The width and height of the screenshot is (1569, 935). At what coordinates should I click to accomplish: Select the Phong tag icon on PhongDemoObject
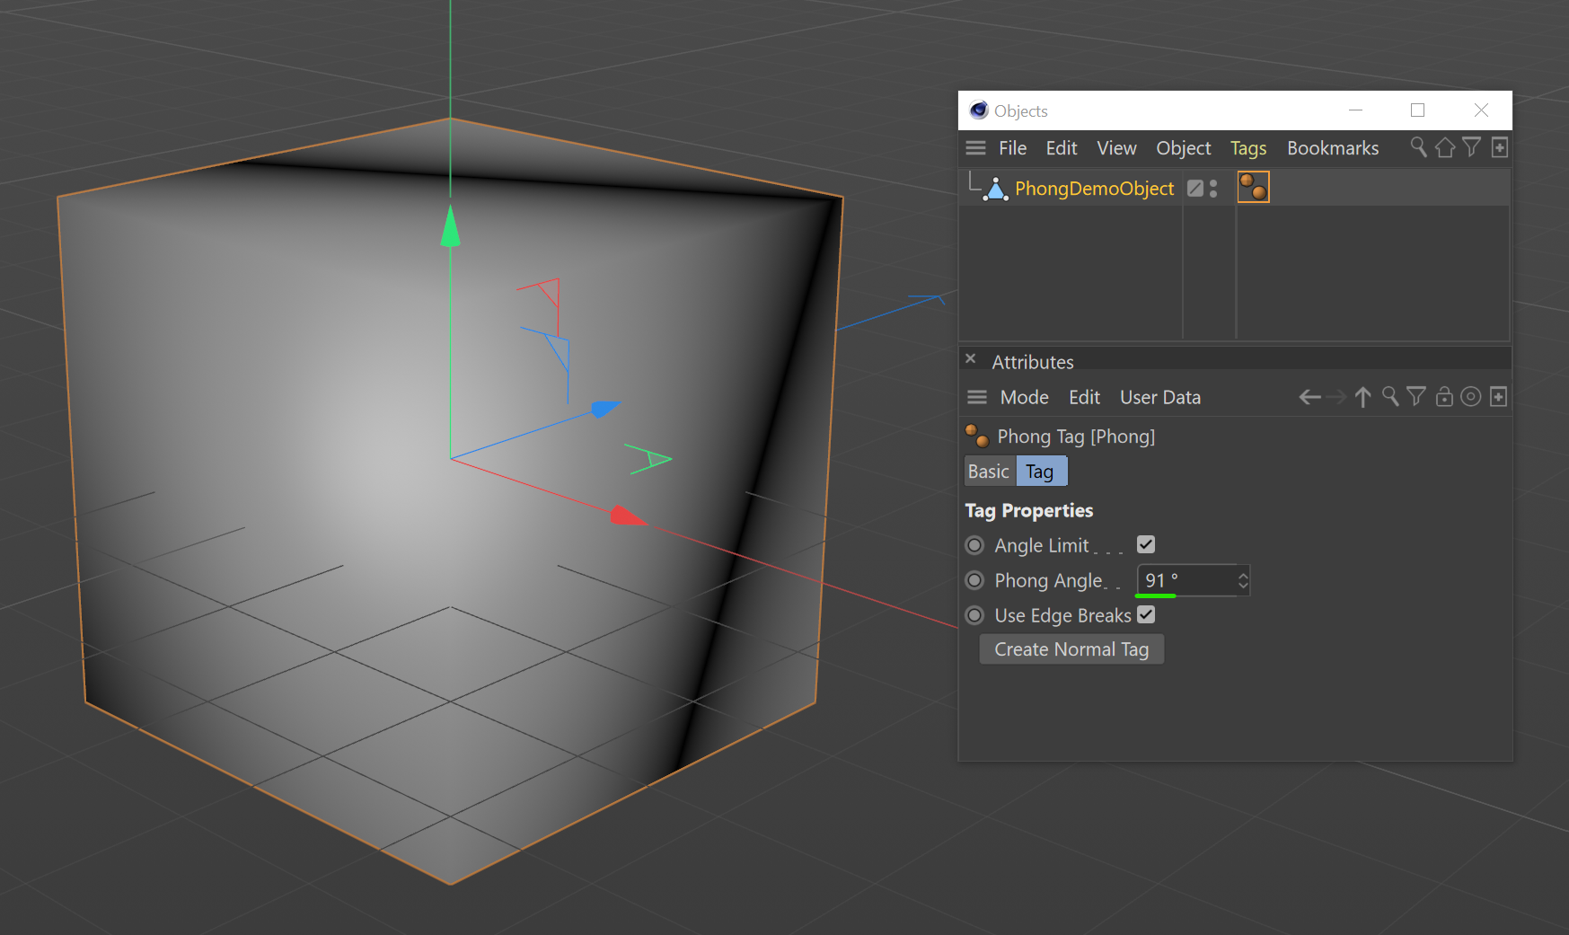[1253, 187]
